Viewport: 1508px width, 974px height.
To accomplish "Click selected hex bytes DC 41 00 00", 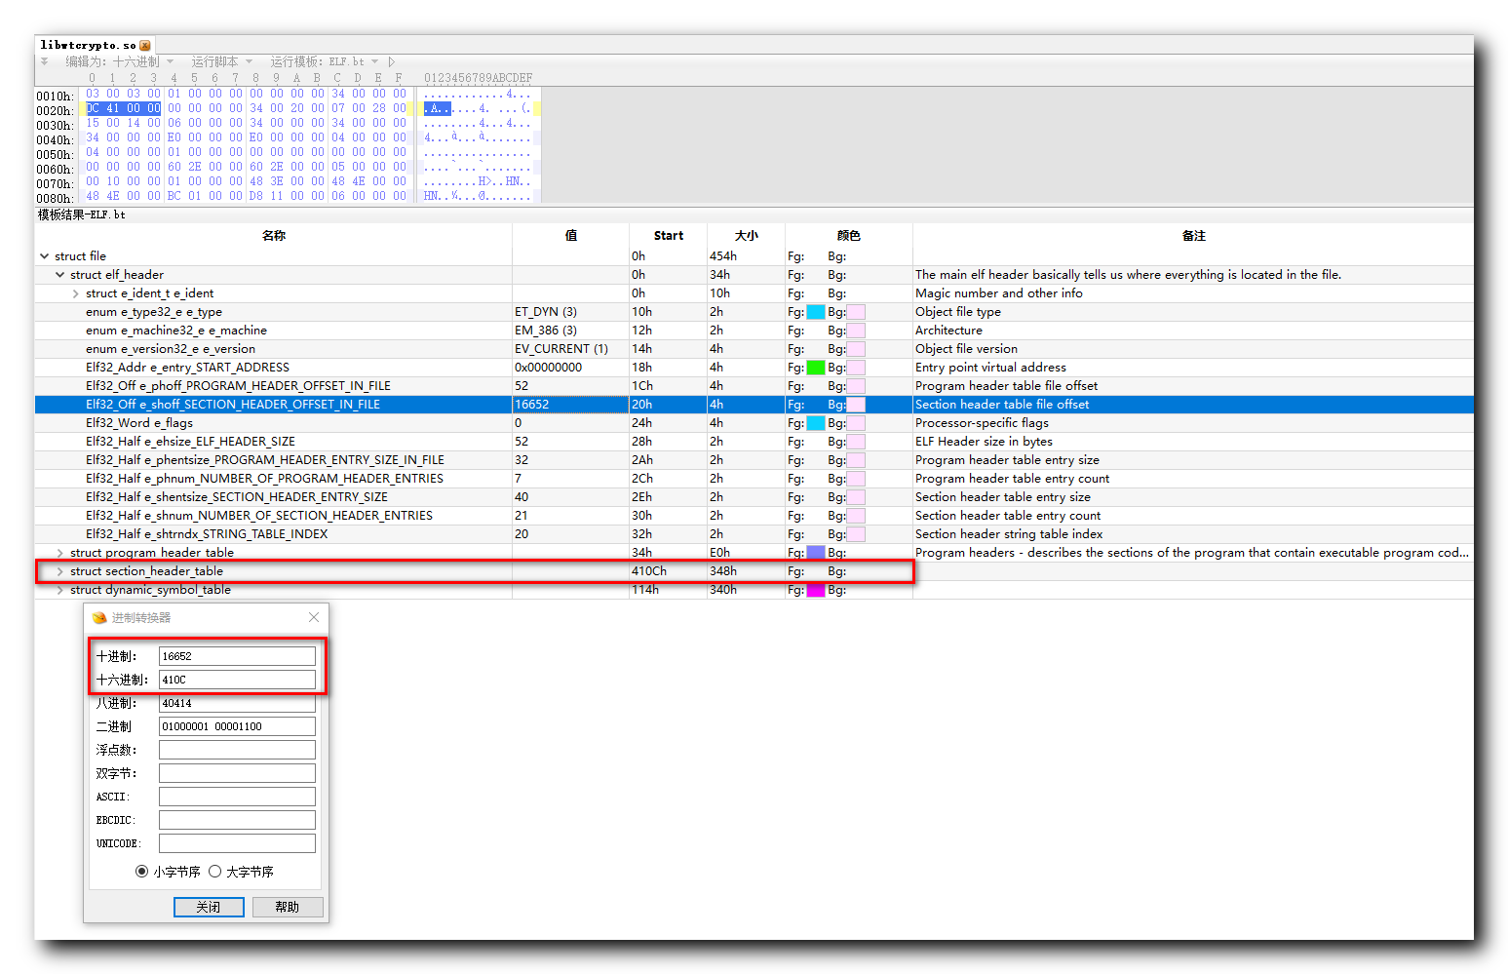I will click(123, 108).
